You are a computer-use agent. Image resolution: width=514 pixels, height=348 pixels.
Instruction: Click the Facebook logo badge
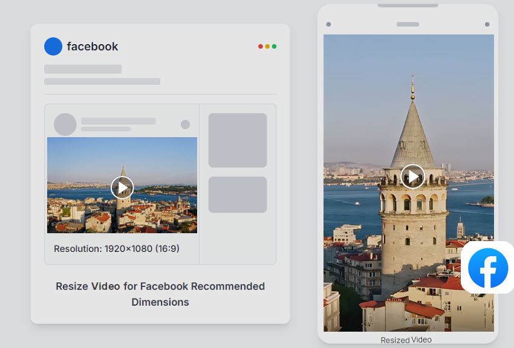click(488, 268)
